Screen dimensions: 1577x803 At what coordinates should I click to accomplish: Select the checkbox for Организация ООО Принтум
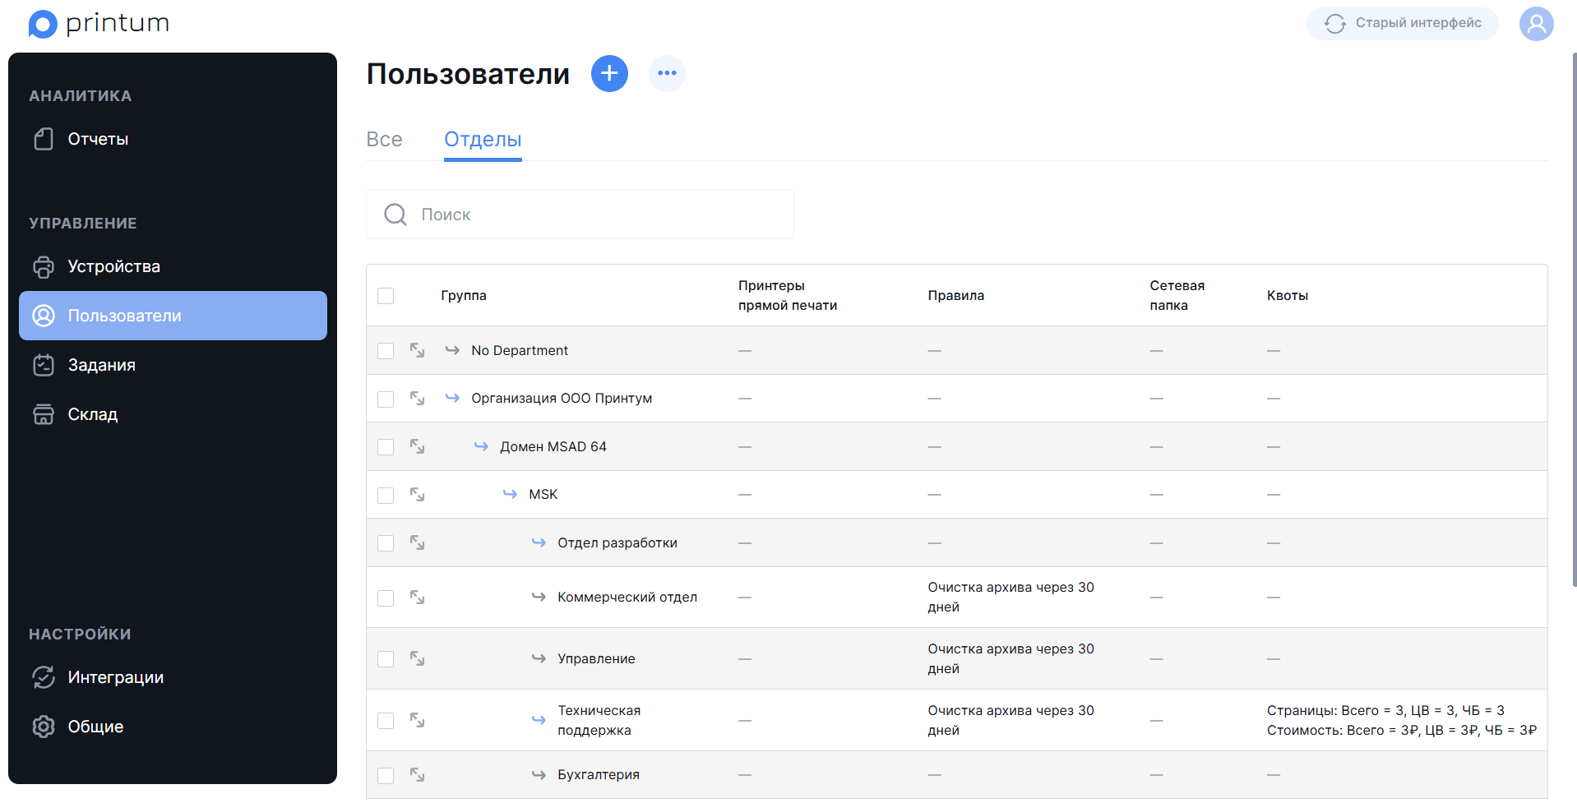coord(386,399)
